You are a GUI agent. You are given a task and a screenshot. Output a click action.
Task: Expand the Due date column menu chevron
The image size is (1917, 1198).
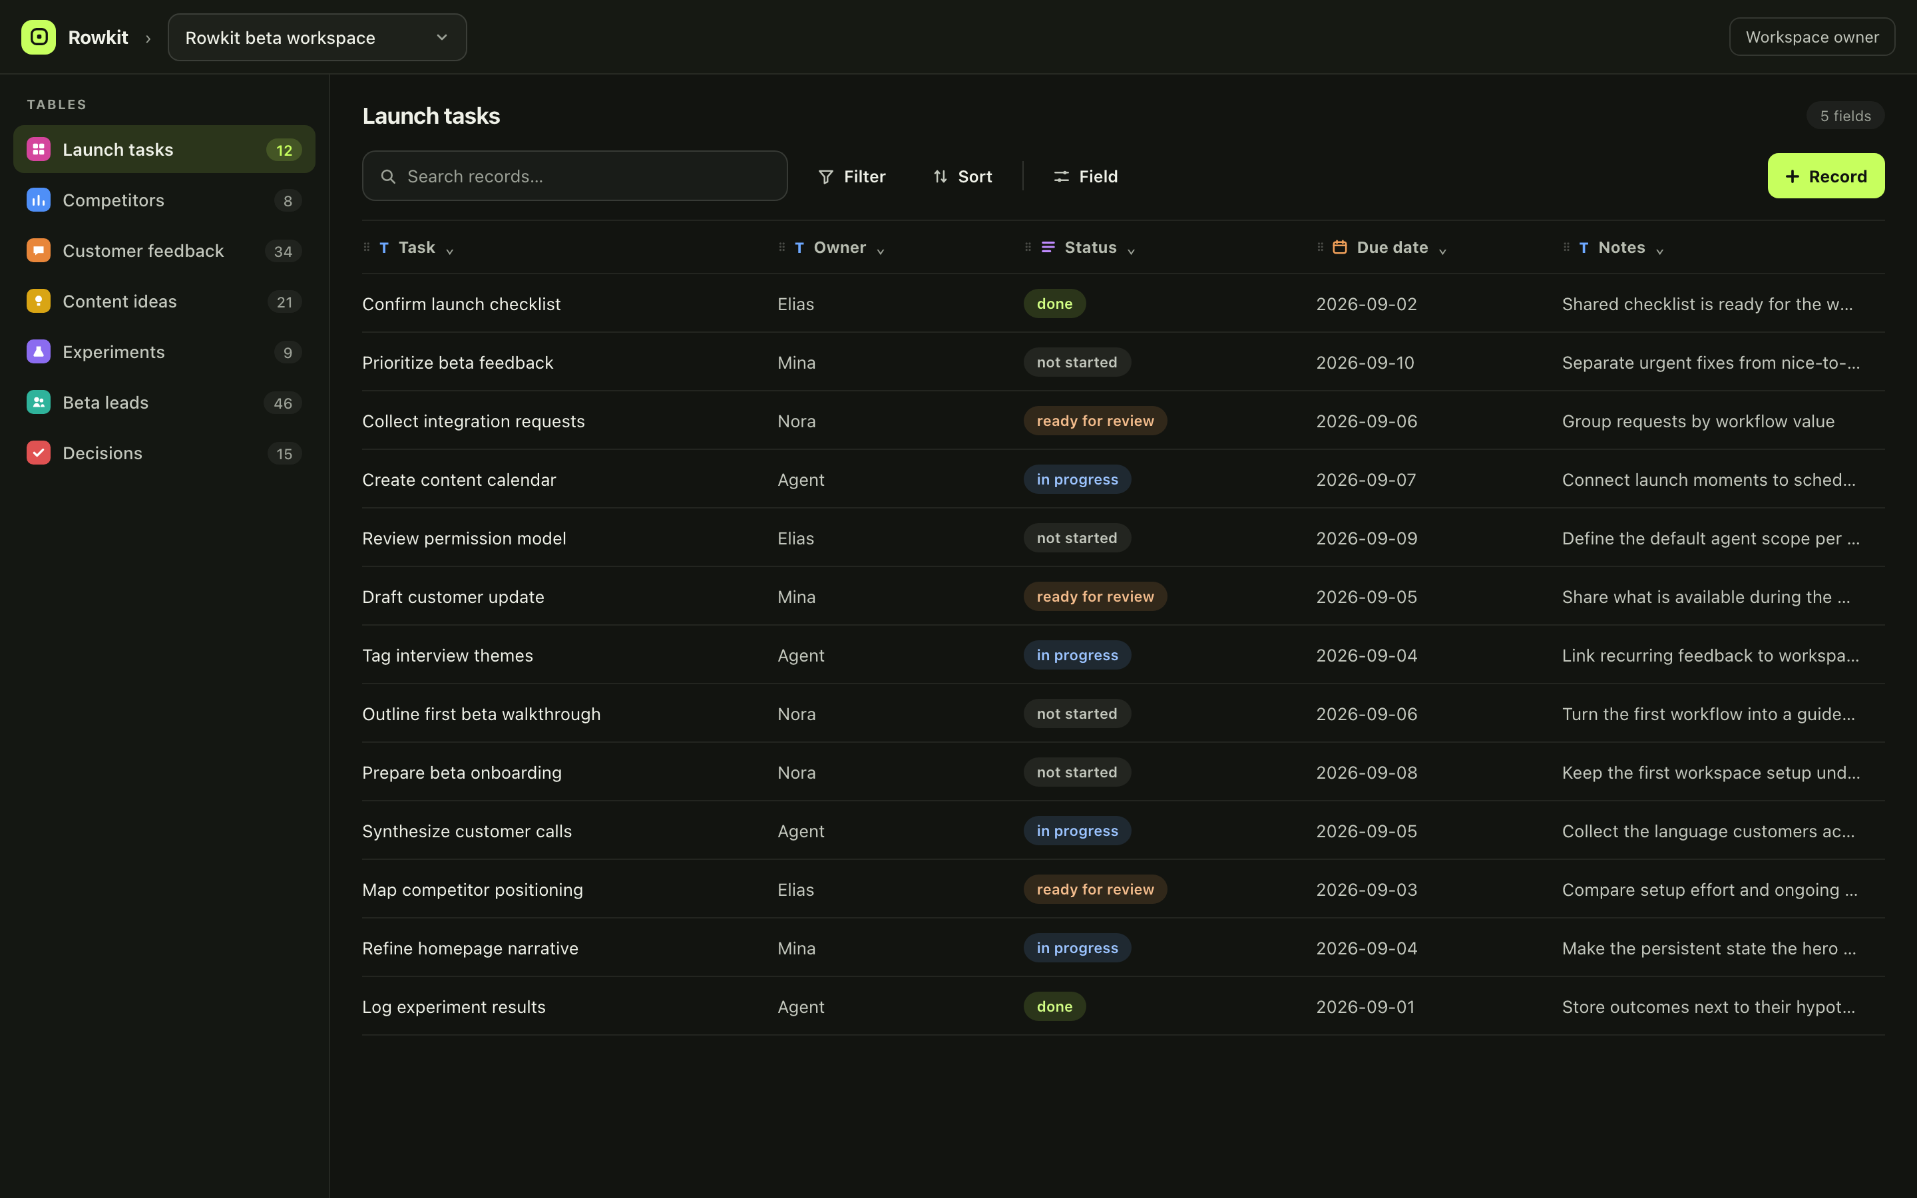click(1442, 251)
